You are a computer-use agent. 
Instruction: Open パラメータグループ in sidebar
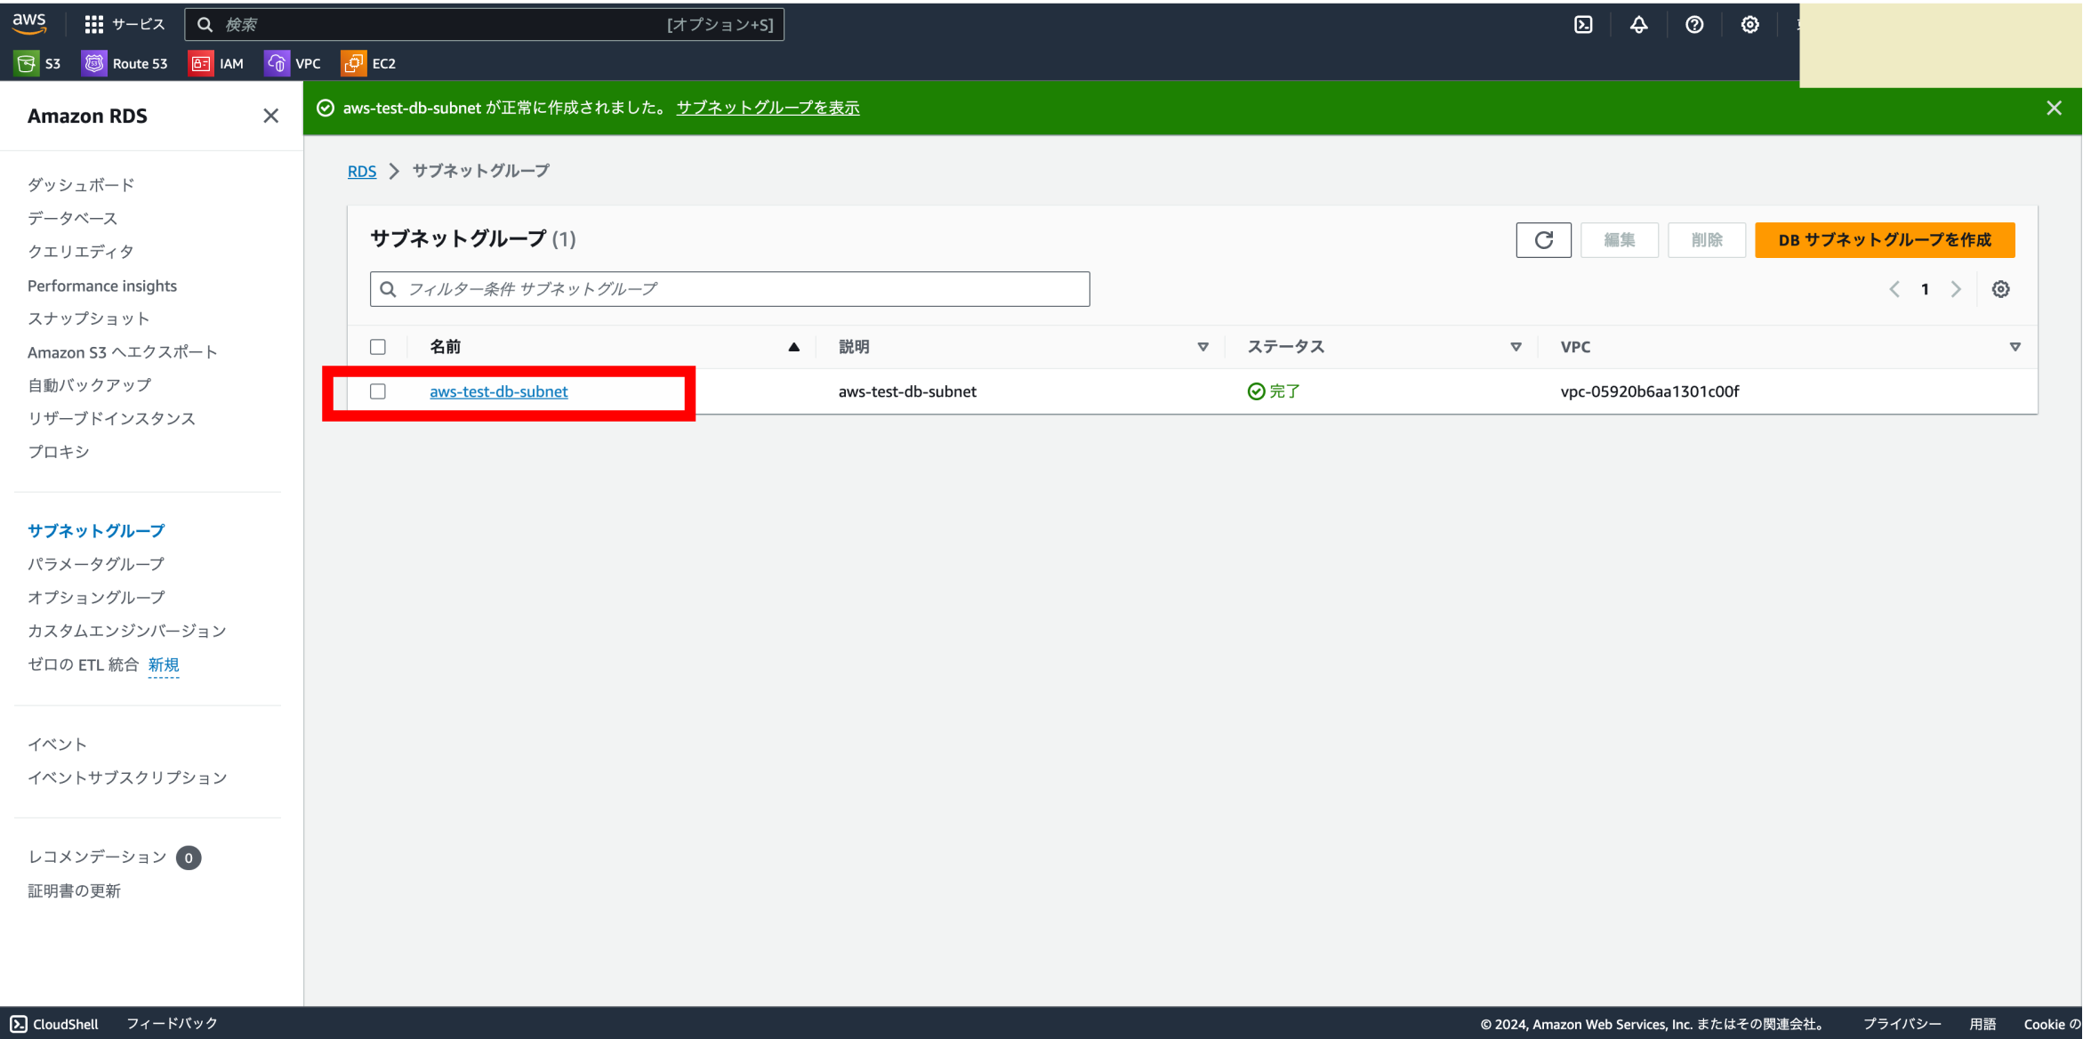click(96, 564)
